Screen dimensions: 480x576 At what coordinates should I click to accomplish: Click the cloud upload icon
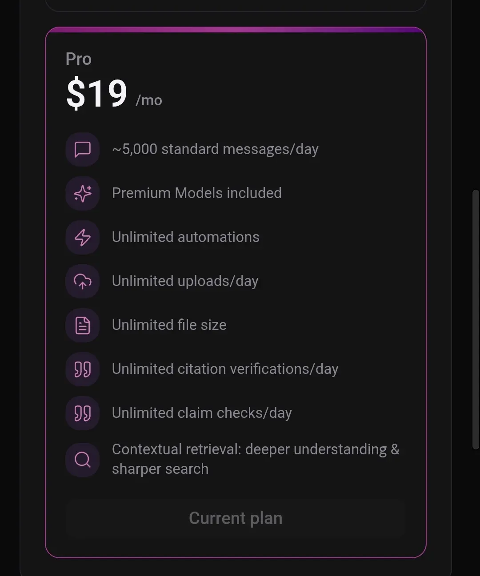click(x=82, y=281)
